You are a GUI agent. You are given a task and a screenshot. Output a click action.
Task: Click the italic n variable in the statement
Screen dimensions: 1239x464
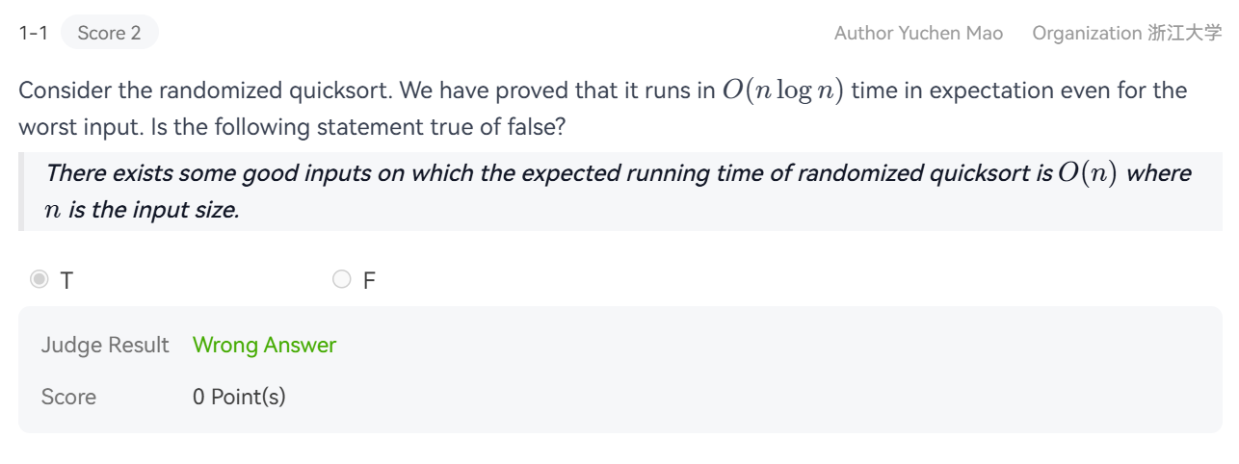coord(54,211)
